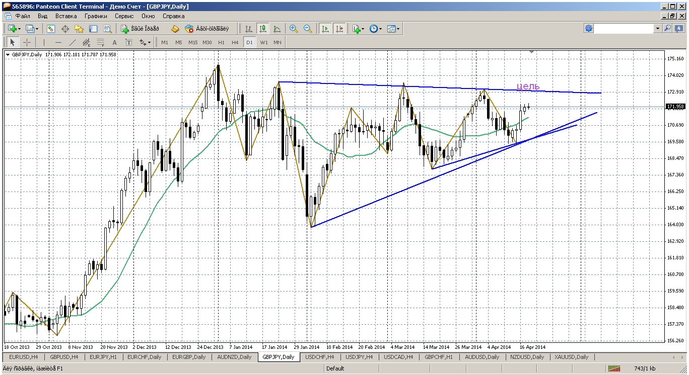
Task: Toggle the D1 daily timeframe
Action: point(249,42)
